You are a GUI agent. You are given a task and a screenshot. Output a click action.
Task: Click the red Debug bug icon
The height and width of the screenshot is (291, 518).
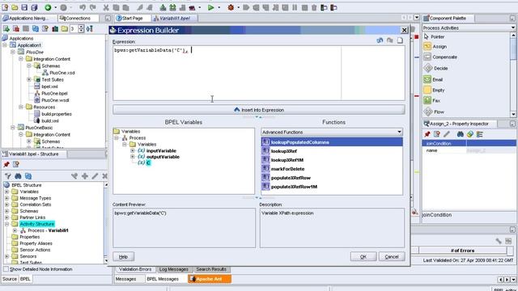[x=231, y=7]
